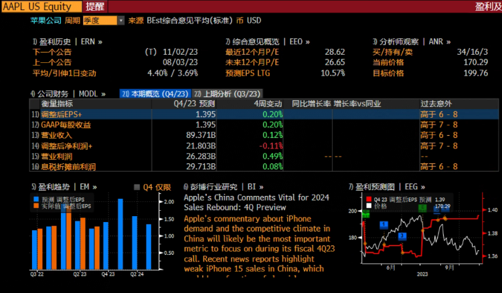Select the 调整后净利润+ row
Image resolution: width=502 pixels, height=293 pixels.
click(264, 146)
